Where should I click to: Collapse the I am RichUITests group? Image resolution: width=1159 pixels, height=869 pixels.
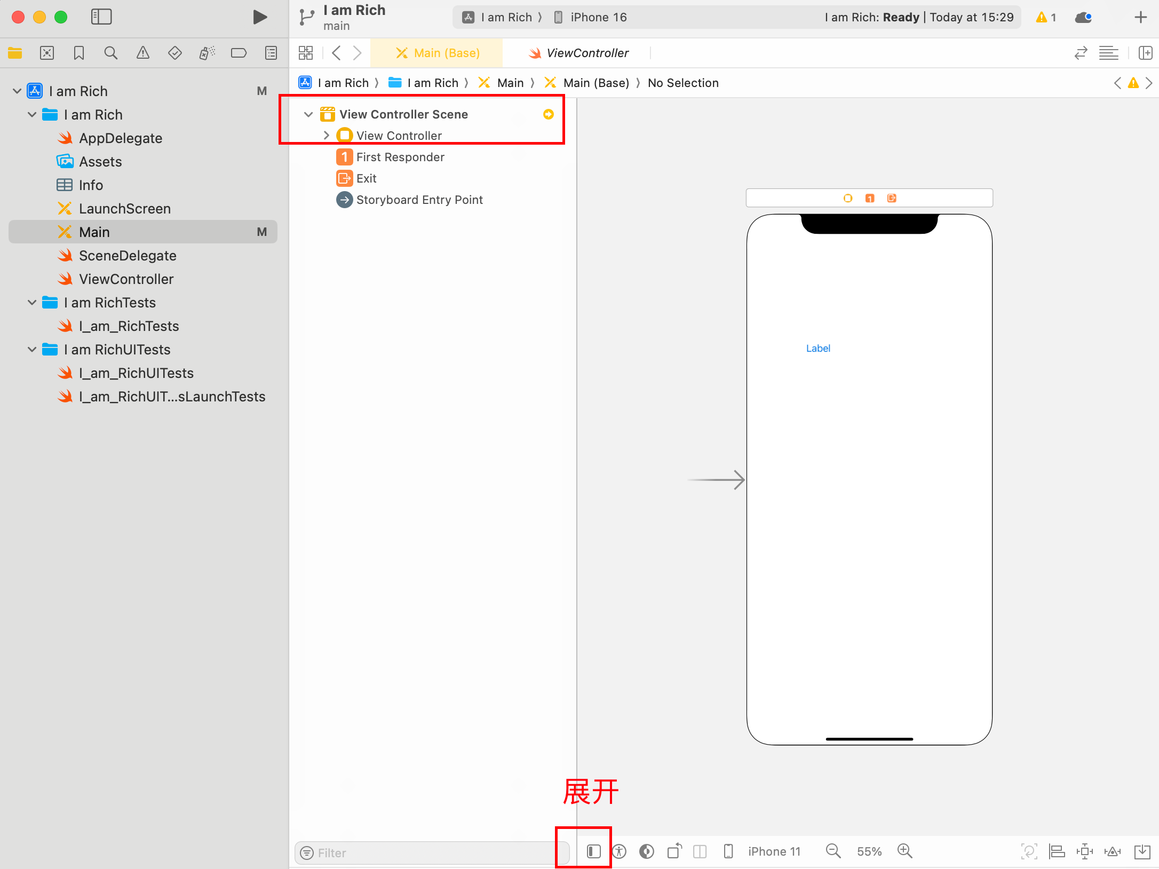(32, 350)
